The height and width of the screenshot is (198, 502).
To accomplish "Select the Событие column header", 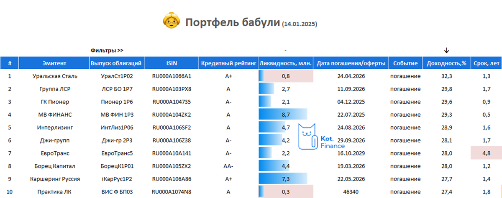I will coord(405,63).
